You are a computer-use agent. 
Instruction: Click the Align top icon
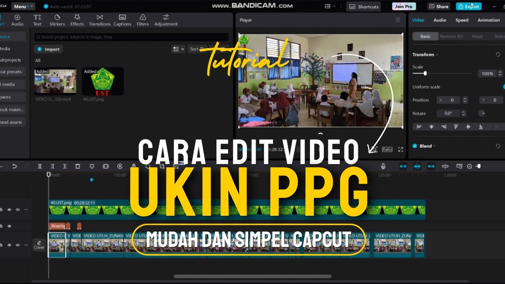[x=456, y=127]
